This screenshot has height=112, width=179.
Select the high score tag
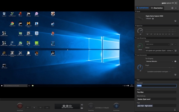coord(149,106)
